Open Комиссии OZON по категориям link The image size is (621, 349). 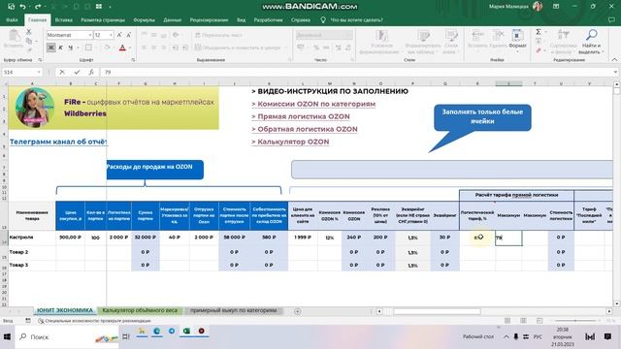tap(313, 104)
